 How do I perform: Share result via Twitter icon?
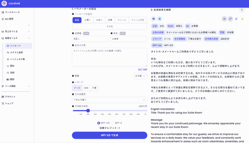click(x=160, y=19)
